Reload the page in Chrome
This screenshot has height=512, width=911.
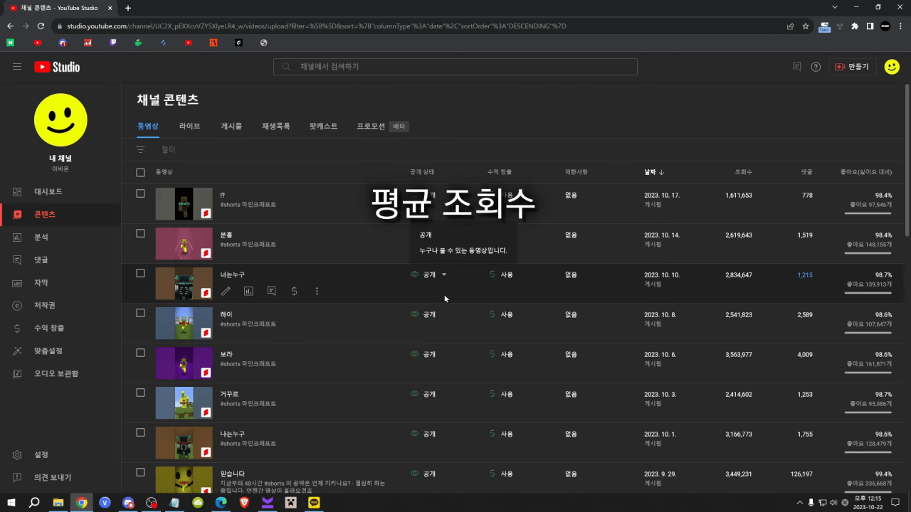tap(41, 26)
